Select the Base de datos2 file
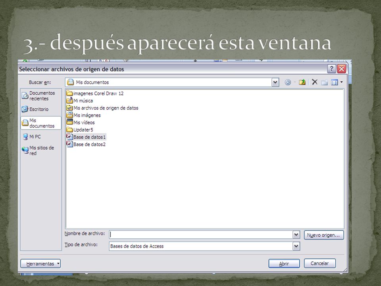 pos(86,145)
